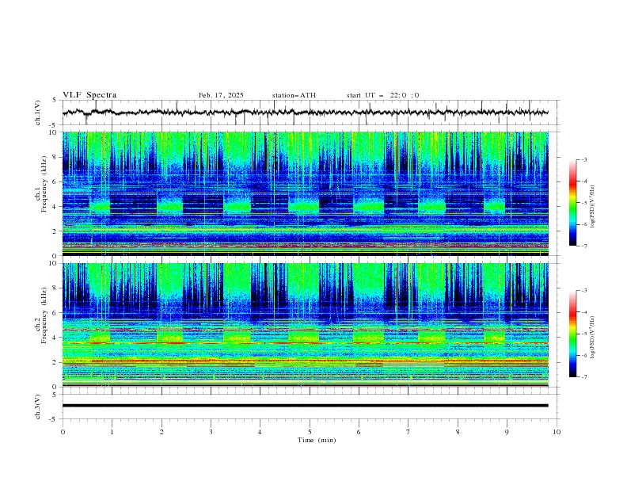
Task: Click the "start UT = 22:0 :0" text
Action: pyautogui.click(x=382, y=95)
